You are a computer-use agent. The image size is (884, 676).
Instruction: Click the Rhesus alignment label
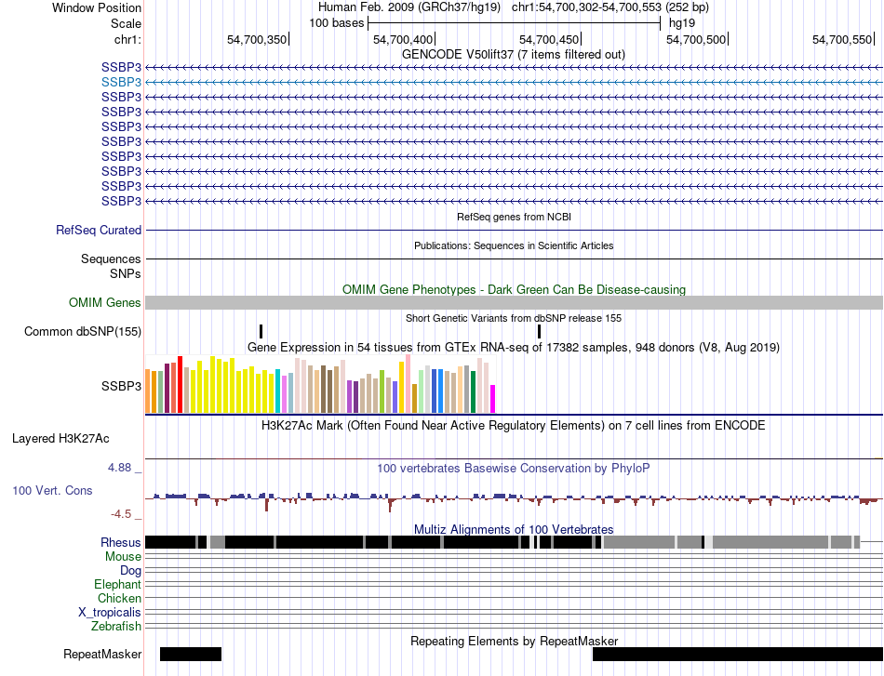pyautogui.click(x=121, y=542)
